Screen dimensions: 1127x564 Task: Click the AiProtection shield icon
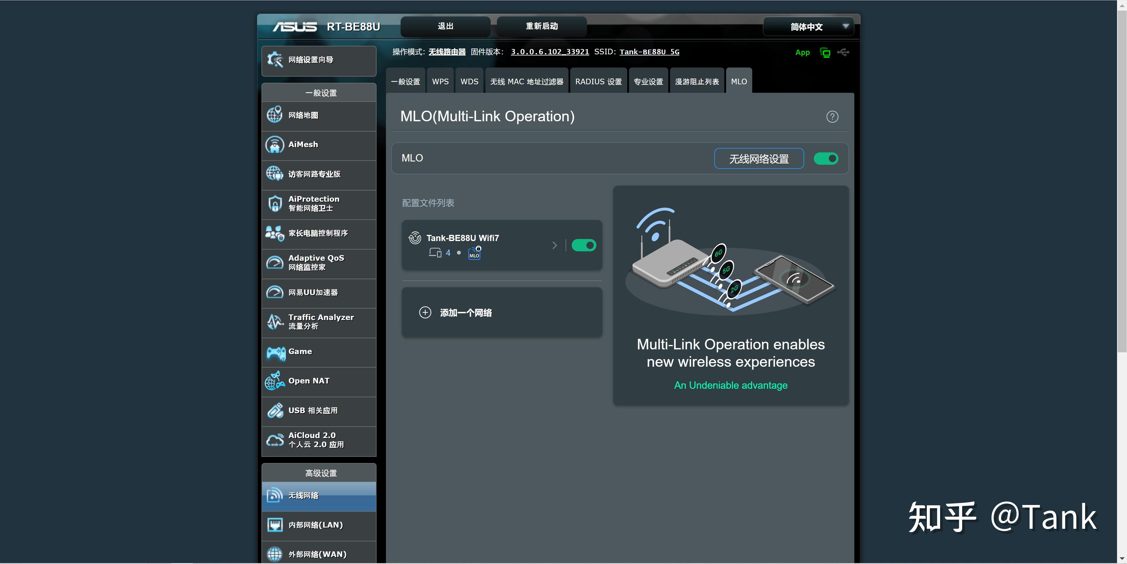[275, 204]
